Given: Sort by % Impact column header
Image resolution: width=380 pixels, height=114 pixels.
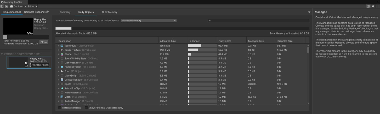Looking at the screenshot, I should click(202, 41).
